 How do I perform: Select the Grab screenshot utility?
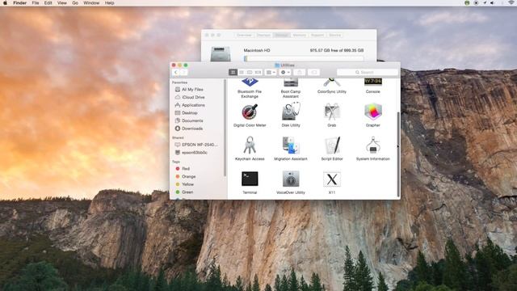(x=332, y=112)
